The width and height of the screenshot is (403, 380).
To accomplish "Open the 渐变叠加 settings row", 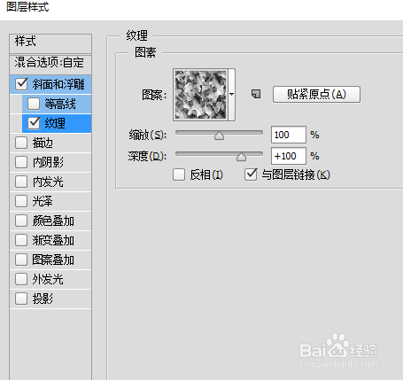I will tap(50, 240).
